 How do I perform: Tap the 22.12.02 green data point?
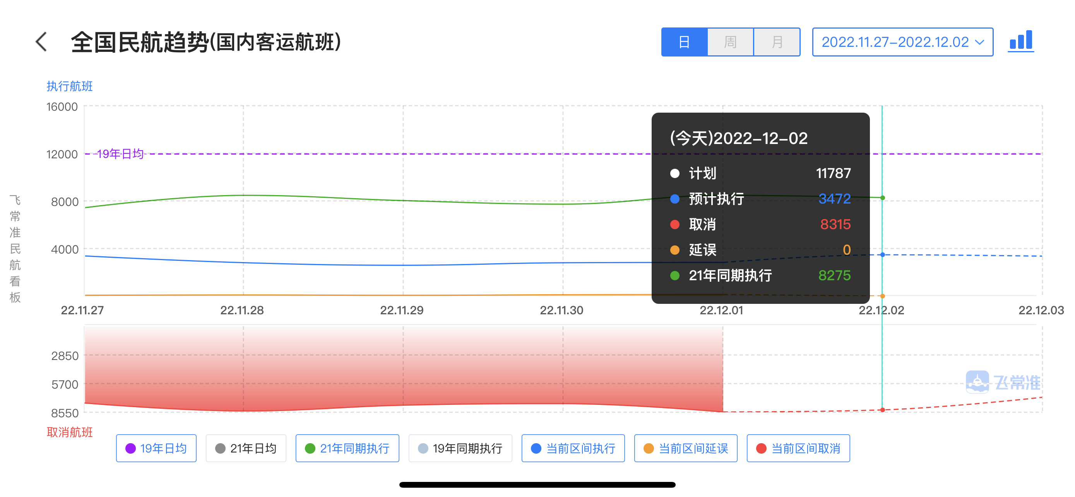coord(882,198)
